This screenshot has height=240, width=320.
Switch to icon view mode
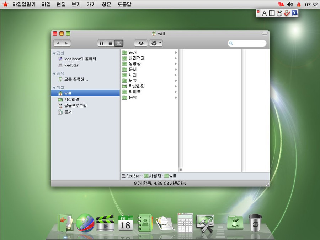[102, 43]
